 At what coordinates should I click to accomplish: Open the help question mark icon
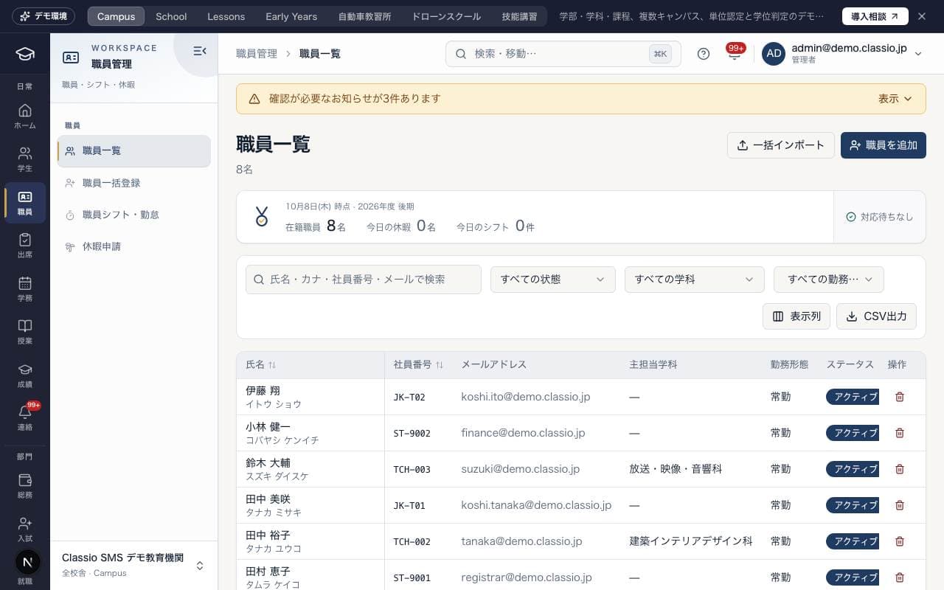point(704,54)
